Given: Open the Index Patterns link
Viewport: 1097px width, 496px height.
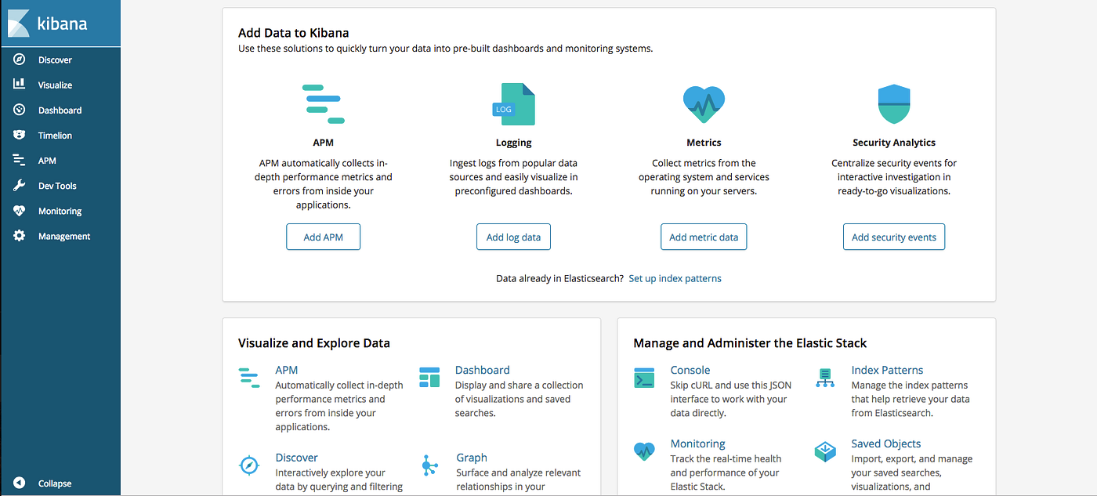Looking at the screenshot, I should (887, 369).
